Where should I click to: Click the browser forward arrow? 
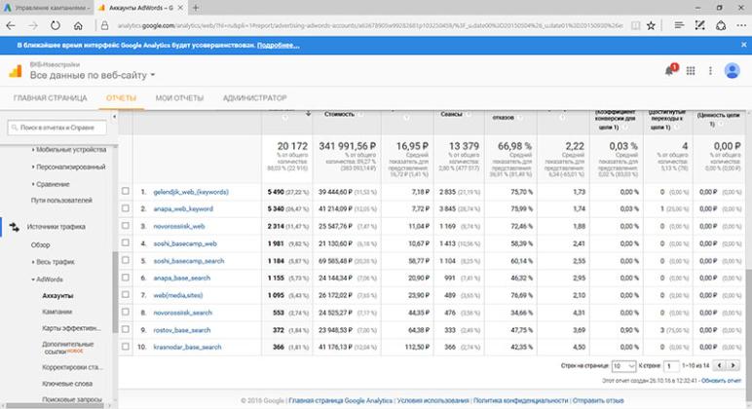33,26
